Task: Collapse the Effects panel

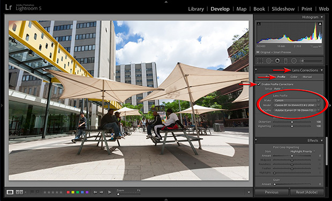Action: tap(322, 141)
